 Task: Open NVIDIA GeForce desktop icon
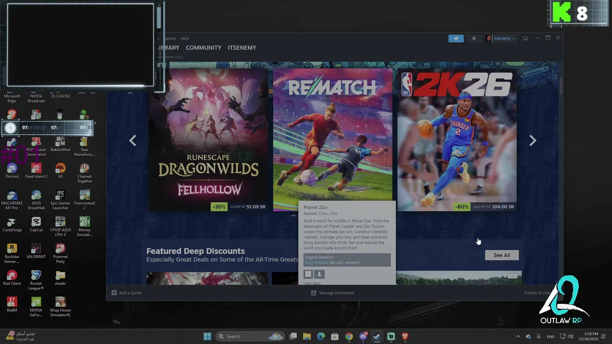pos(36,307)
